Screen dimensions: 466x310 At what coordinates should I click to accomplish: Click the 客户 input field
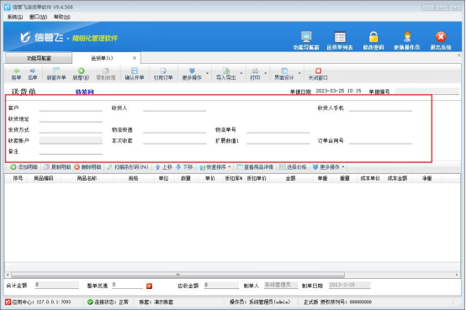point(71,108)
